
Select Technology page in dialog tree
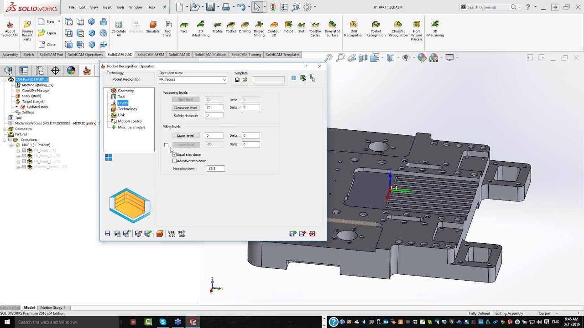tap(127, 109)
